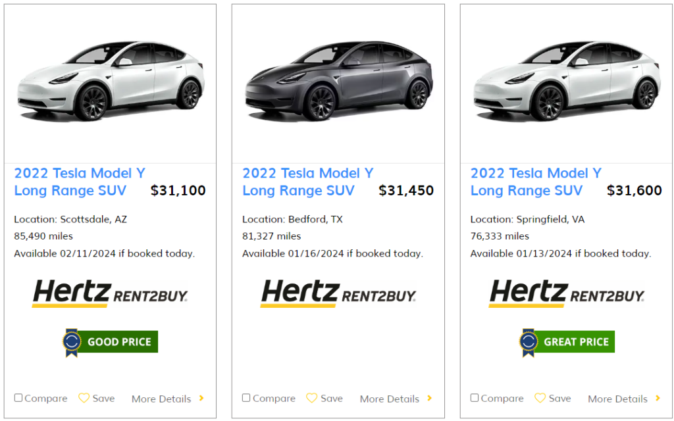674x421 pixels.
Task: Click the Great Price badge
Action: [567, 342]
